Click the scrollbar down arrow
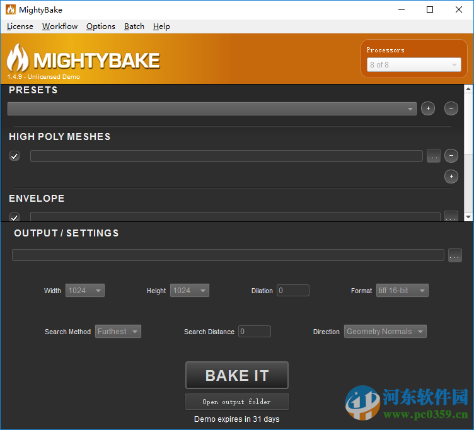474x430 pixels. tap(468, 217)
